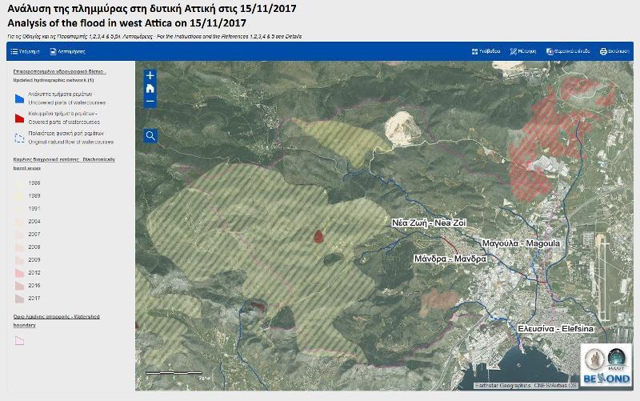Click the dashed original natural flow legend symbol
This screenshot has width=640, height=401.
19,138
